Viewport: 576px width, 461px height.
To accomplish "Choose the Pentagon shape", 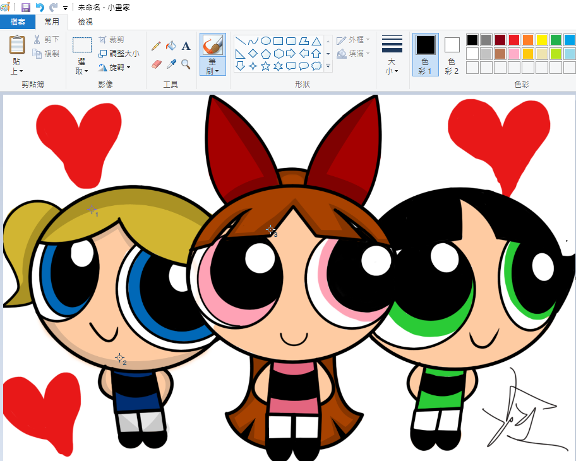I will pyautogui.click(x=266, y=54).
